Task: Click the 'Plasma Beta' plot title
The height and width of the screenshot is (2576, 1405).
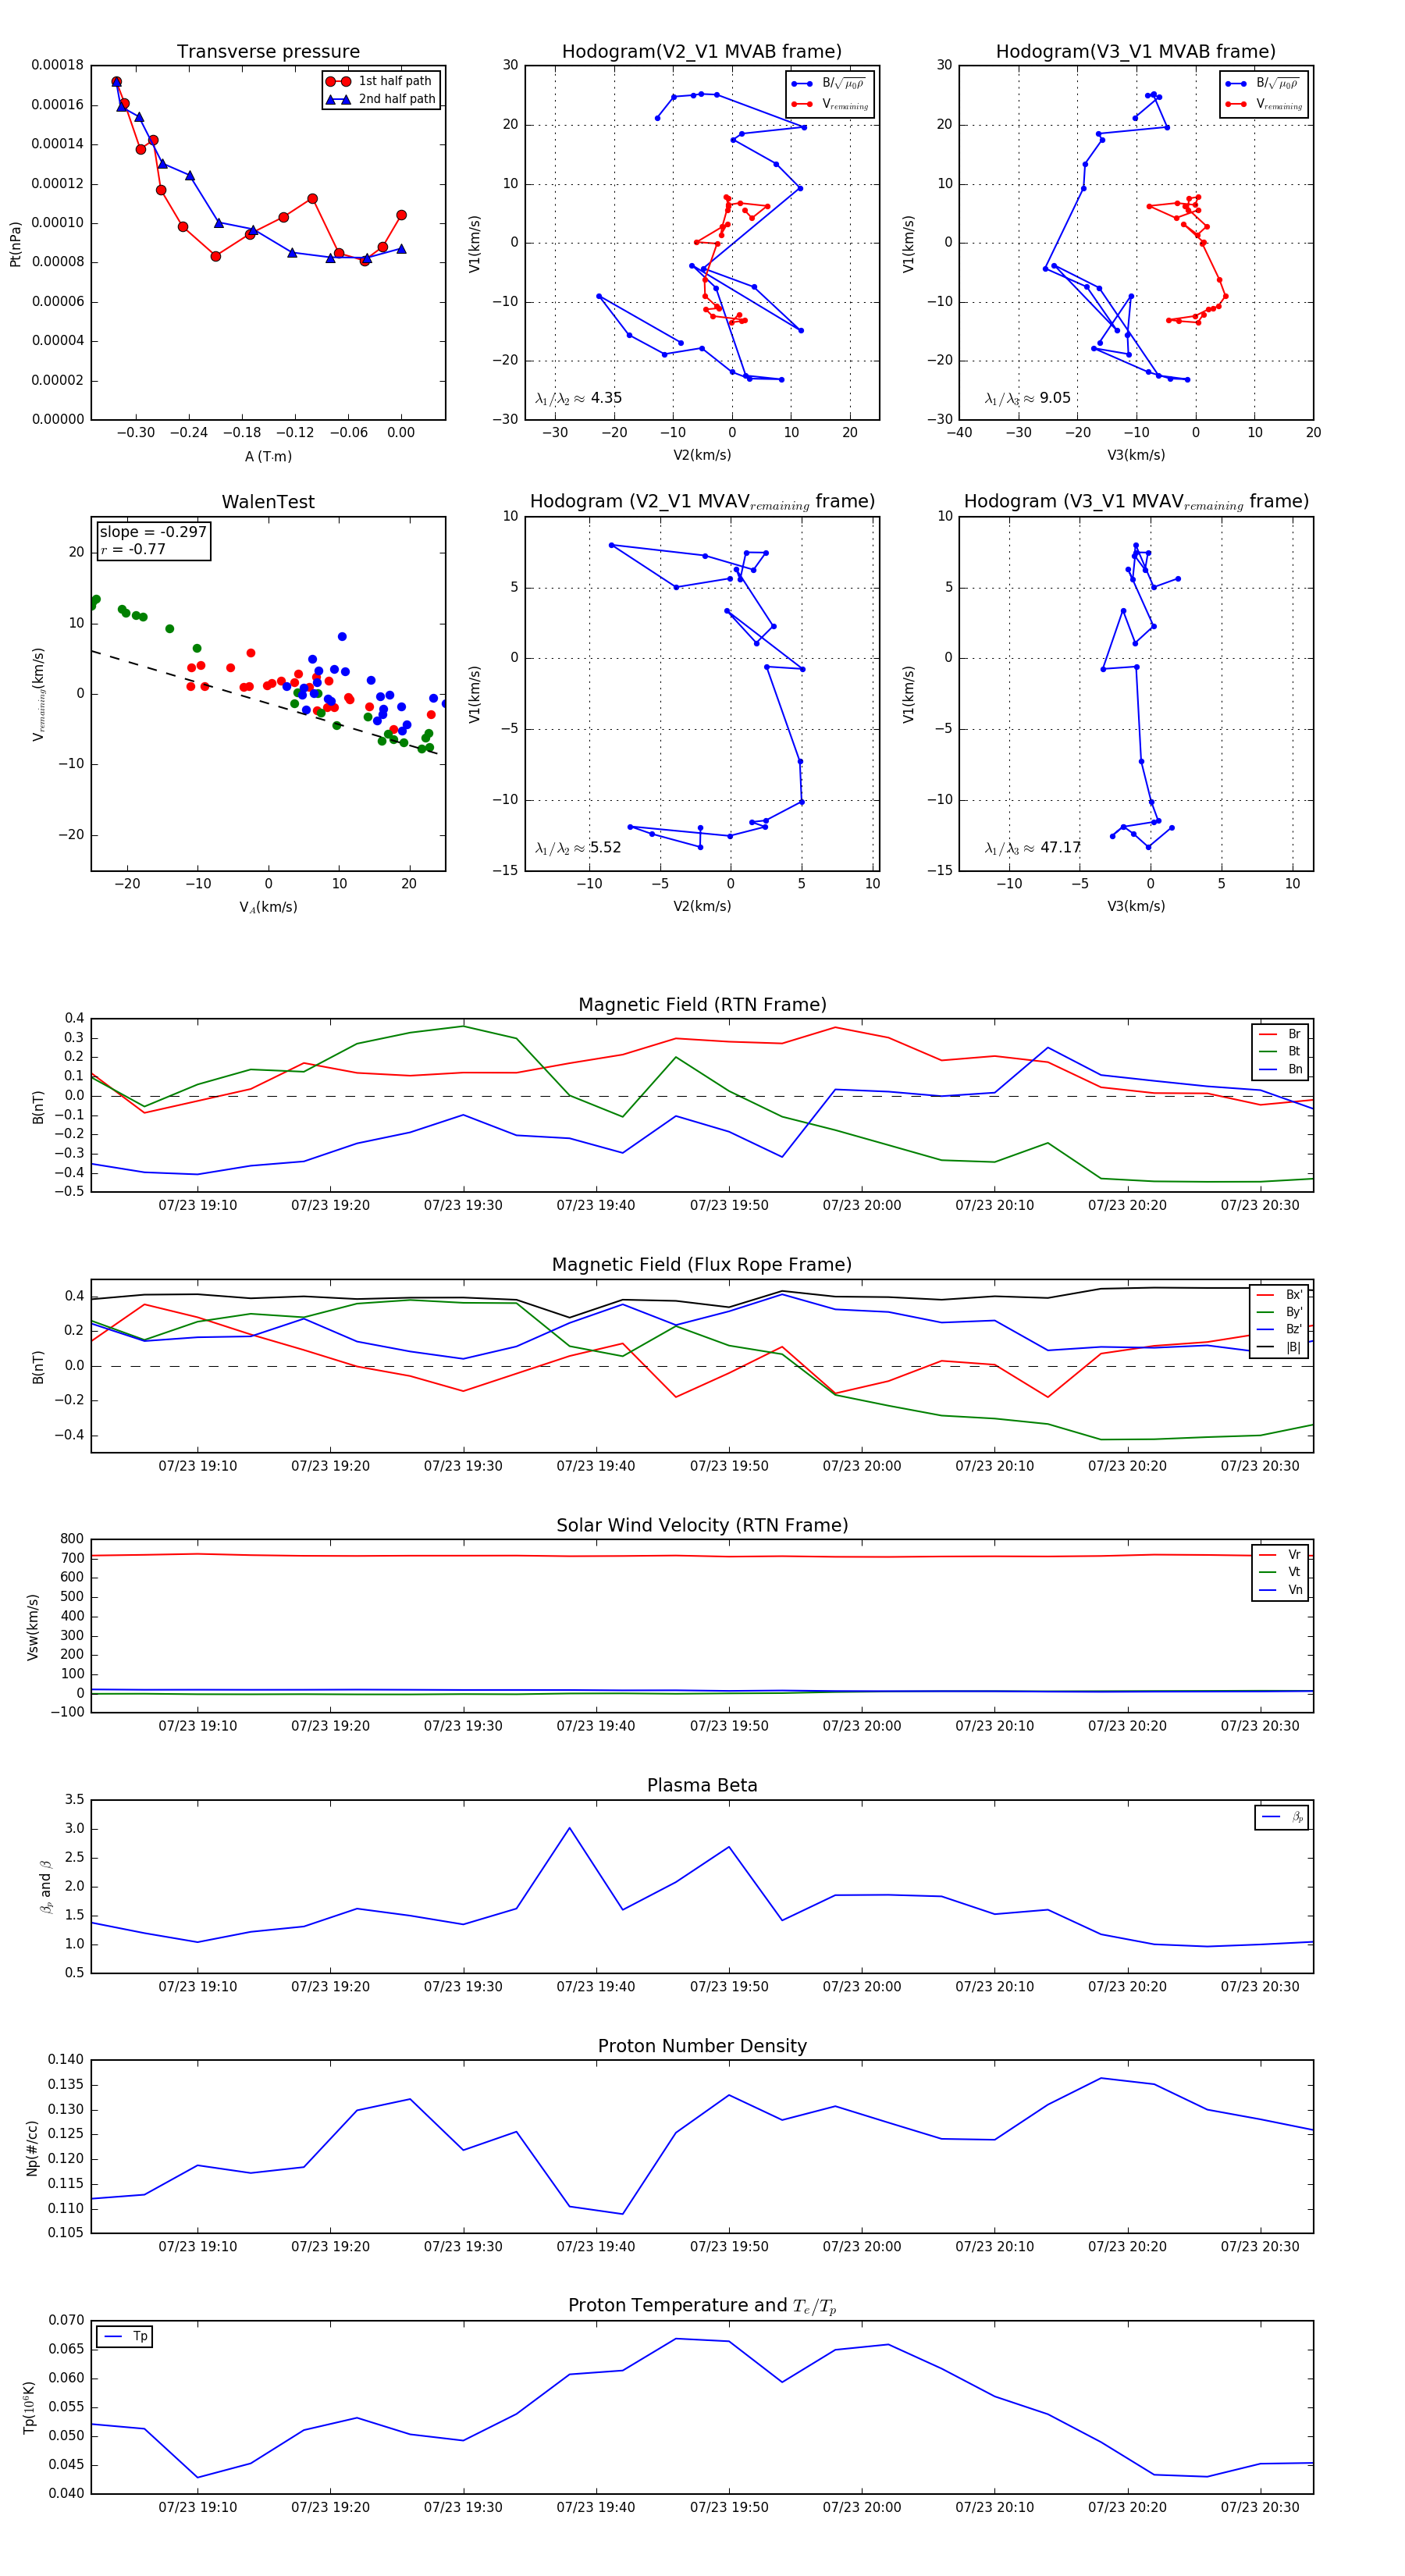Action: pos(702,1786)
